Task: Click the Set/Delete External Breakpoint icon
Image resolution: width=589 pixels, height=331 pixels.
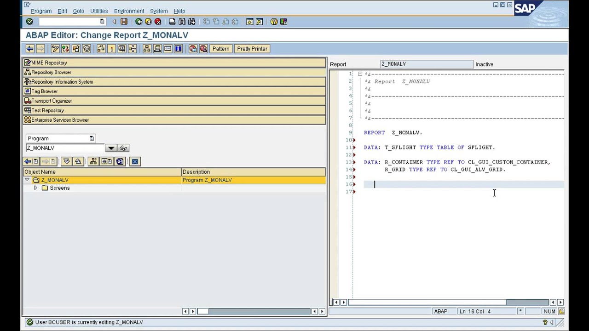Action: click(203, 49)
